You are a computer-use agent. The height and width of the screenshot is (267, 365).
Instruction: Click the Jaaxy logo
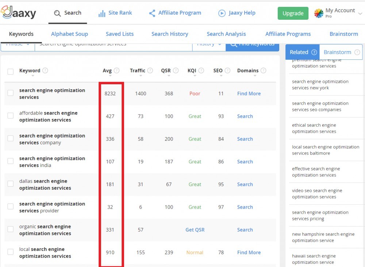pyautogui.click(x=18, y=12)
